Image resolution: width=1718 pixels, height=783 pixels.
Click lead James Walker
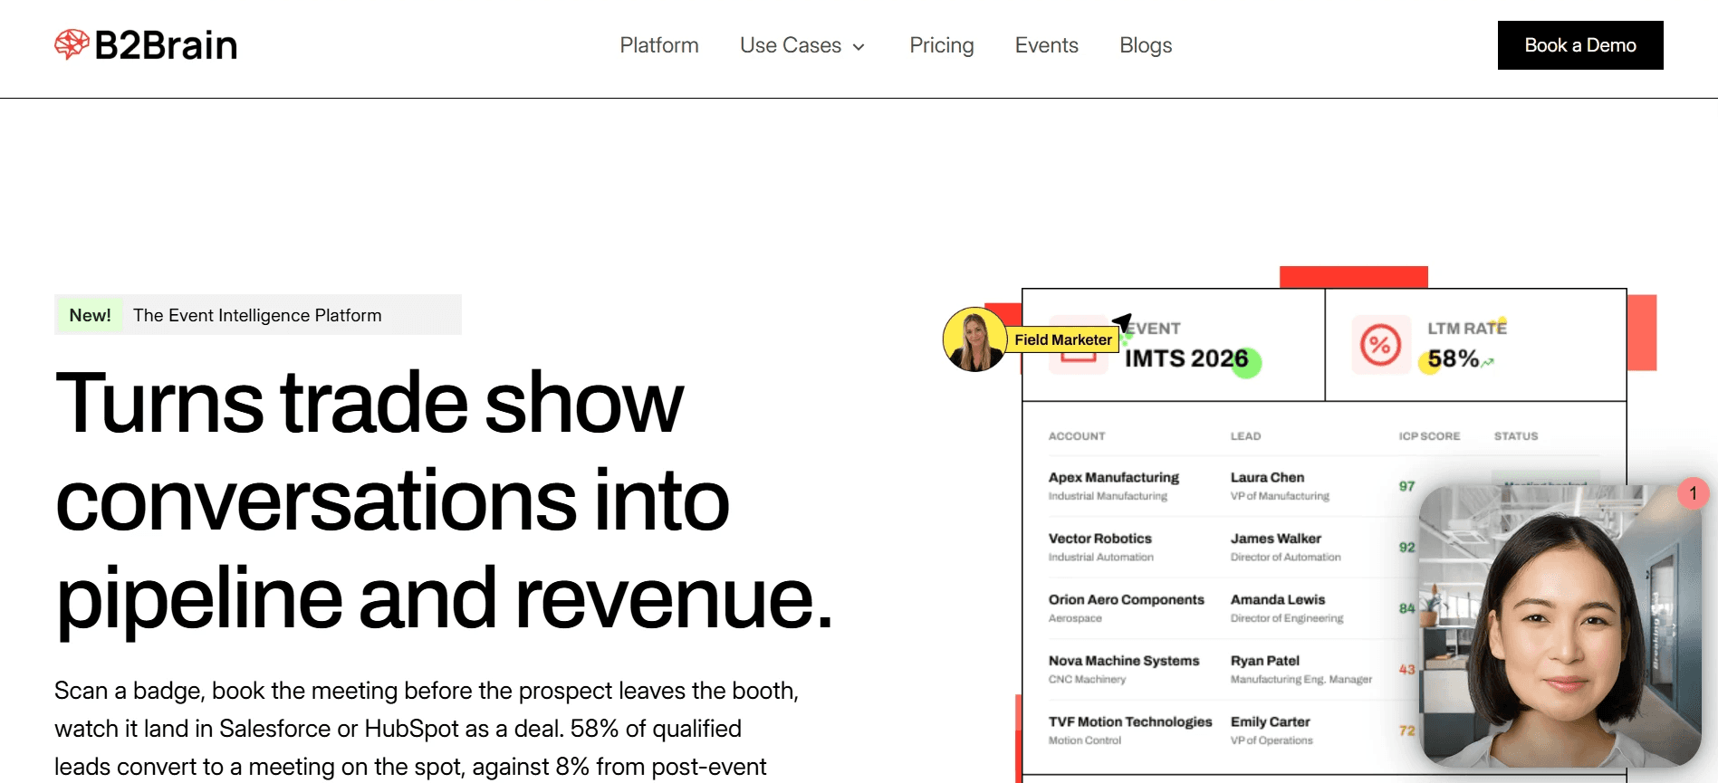tap(1275, 539)
